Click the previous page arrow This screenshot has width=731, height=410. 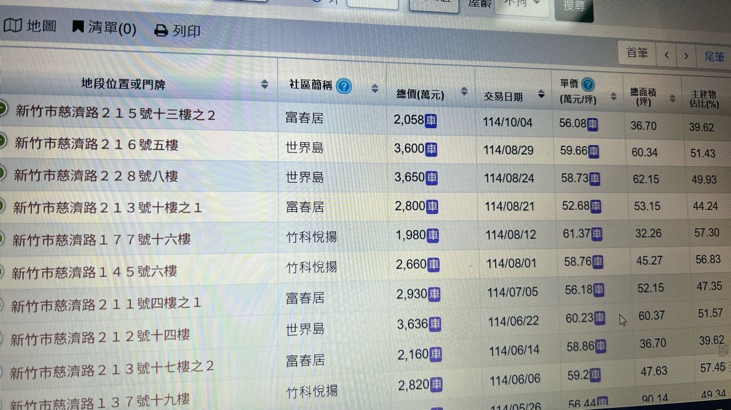[666, 55]
